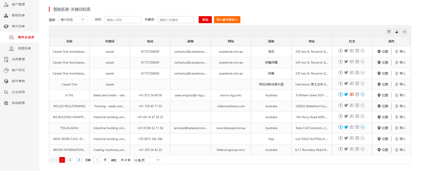Open K-TIG's LinkedIn icon

[x=363, y=95]
